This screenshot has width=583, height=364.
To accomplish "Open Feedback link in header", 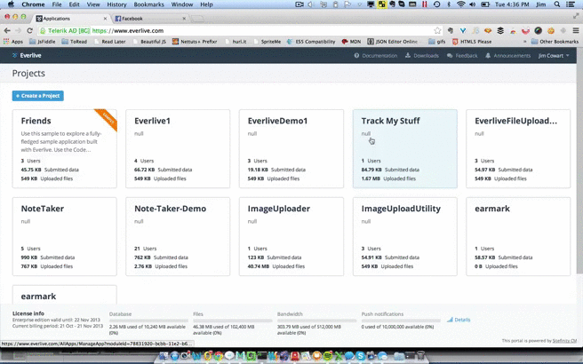I will [462, 55].
